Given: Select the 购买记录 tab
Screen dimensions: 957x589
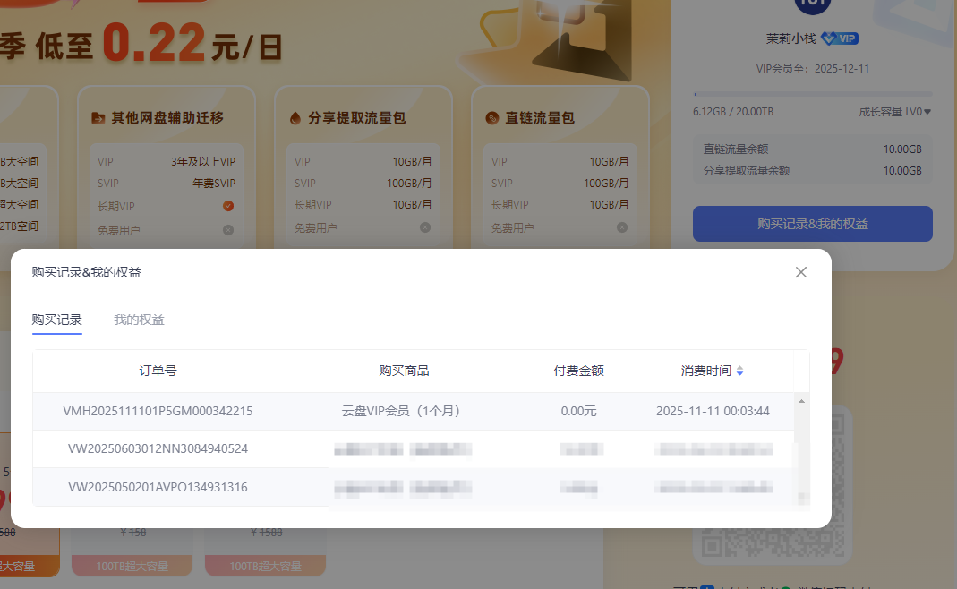Looking at the screenshot, I should tap(57, 320).
